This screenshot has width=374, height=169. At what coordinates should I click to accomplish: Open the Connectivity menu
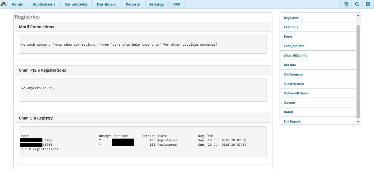click(x=76, y=4)
